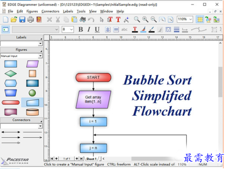227x169 pixels.
Task: Select the red rounded terminator figure in palette
Action: point(11,103)
